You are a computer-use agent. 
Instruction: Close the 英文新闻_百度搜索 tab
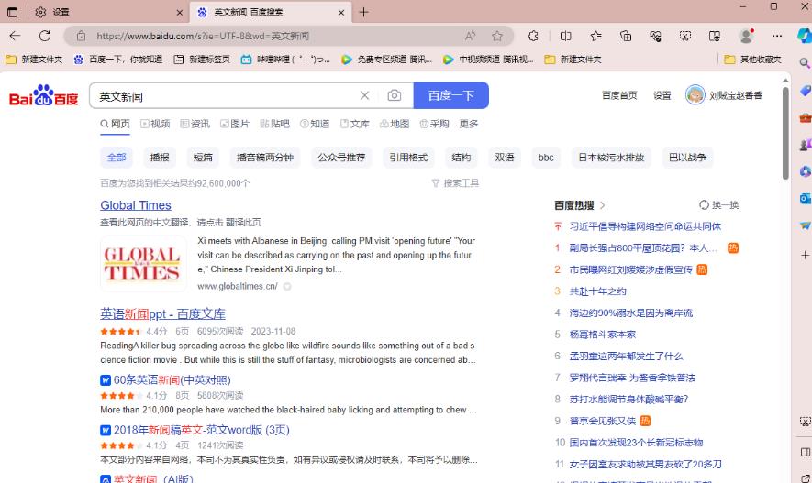pyautogui.click(x=340, y=13)
